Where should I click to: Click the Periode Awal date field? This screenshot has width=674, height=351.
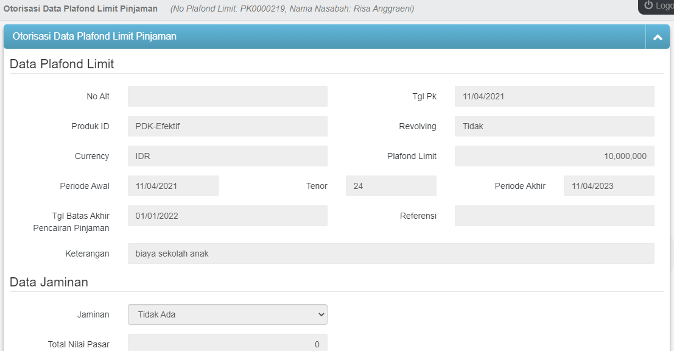[173, 186]
